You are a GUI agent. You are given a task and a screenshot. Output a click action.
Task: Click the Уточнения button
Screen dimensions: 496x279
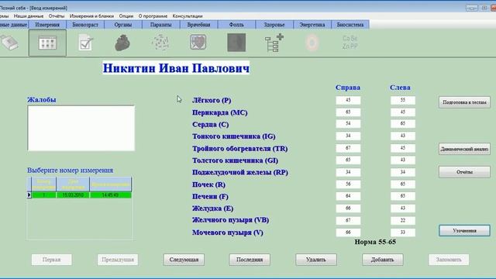pos(464,231)
